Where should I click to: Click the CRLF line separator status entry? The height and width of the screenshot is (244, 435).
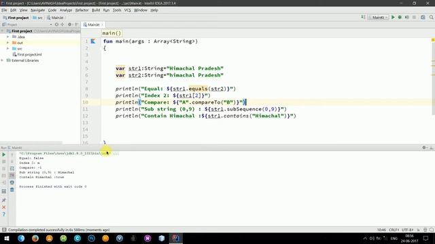coord(394,230)
